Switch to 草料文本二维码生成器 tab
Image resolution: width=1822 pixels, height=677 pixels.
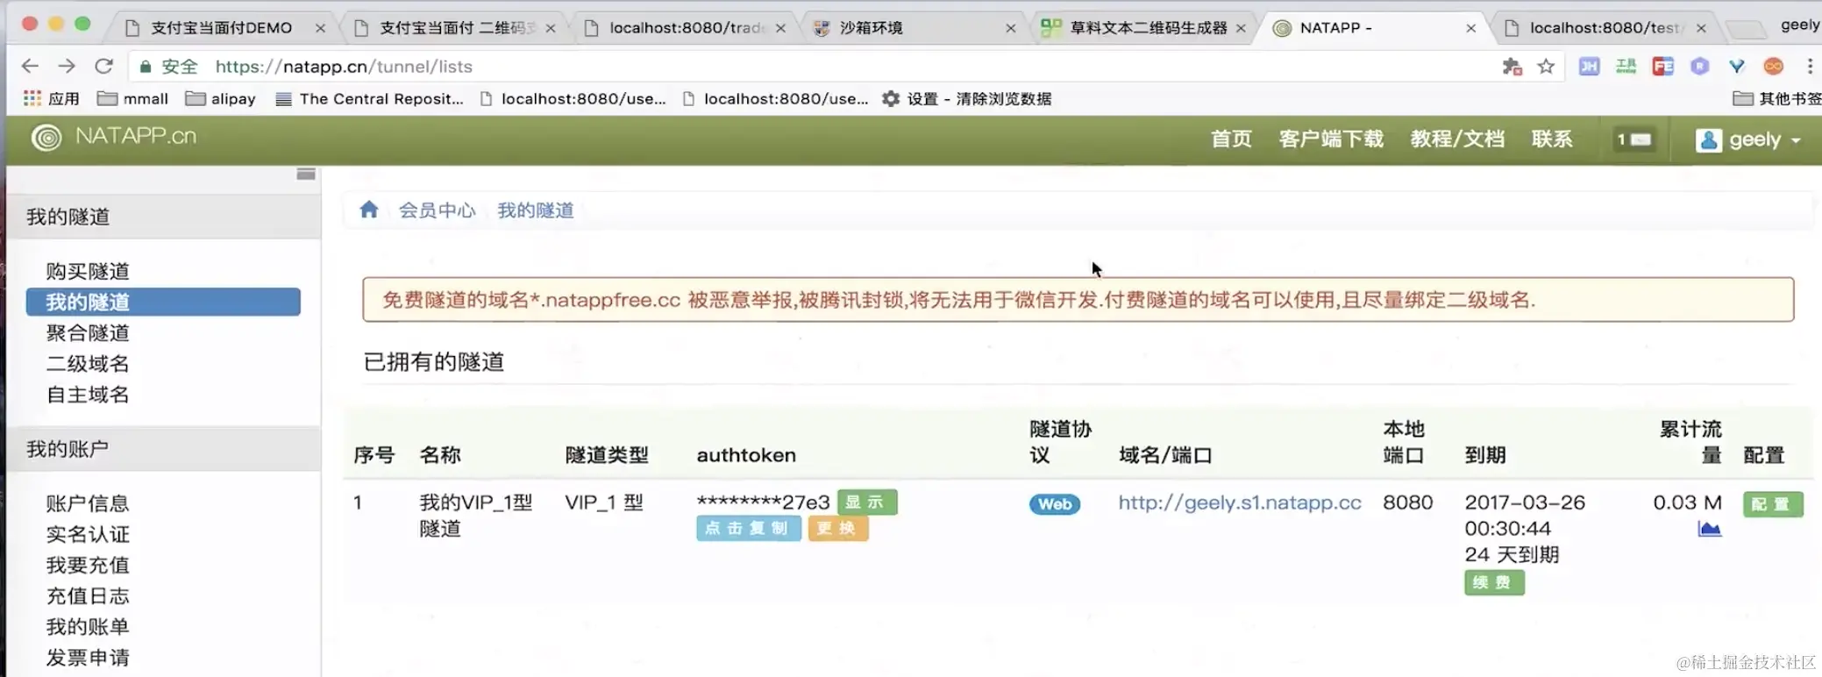[1144, 28]
